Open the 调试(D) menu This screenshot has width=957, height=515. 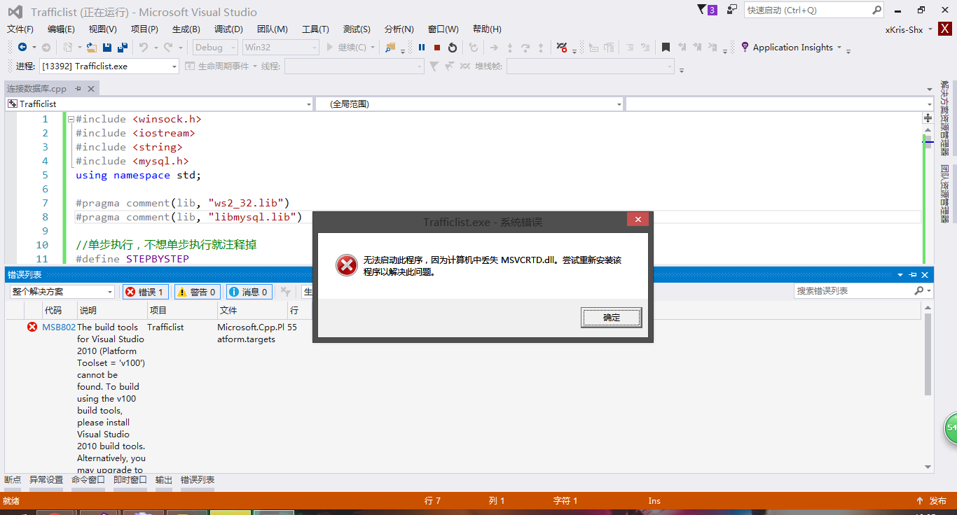pyautogui.click(x=228, y=29)
